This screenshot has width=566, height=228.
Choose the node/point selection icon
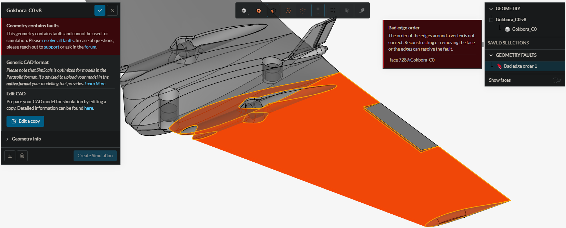tap(303, 11)
